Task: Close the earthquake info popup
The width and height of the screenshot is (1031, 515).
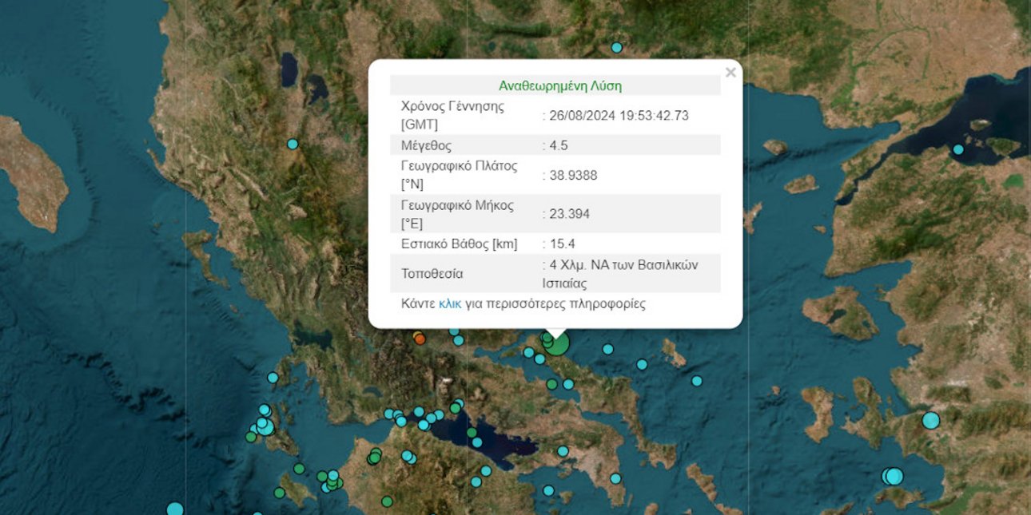Action: pos(730,73)
